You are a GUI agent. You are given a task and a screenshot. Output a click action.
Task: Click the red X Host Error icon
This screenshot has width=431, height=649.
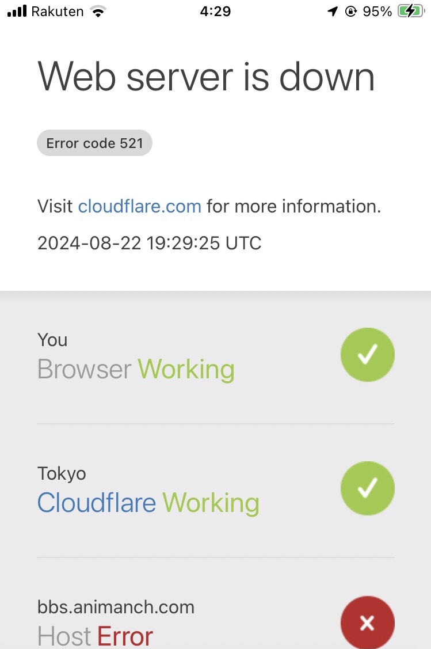(367, 622)
